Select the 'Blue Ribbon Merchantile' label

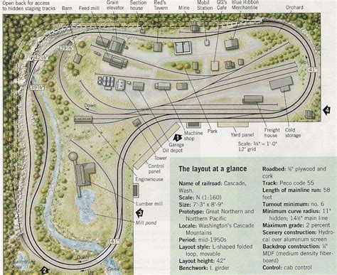[x=245, y=5]
